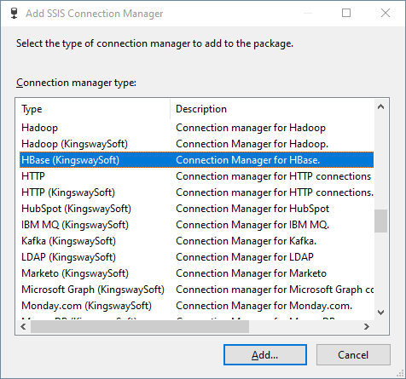Choose the plain HTTP connection type
This screenshot has width=406, height=379.
coord(196,176)
